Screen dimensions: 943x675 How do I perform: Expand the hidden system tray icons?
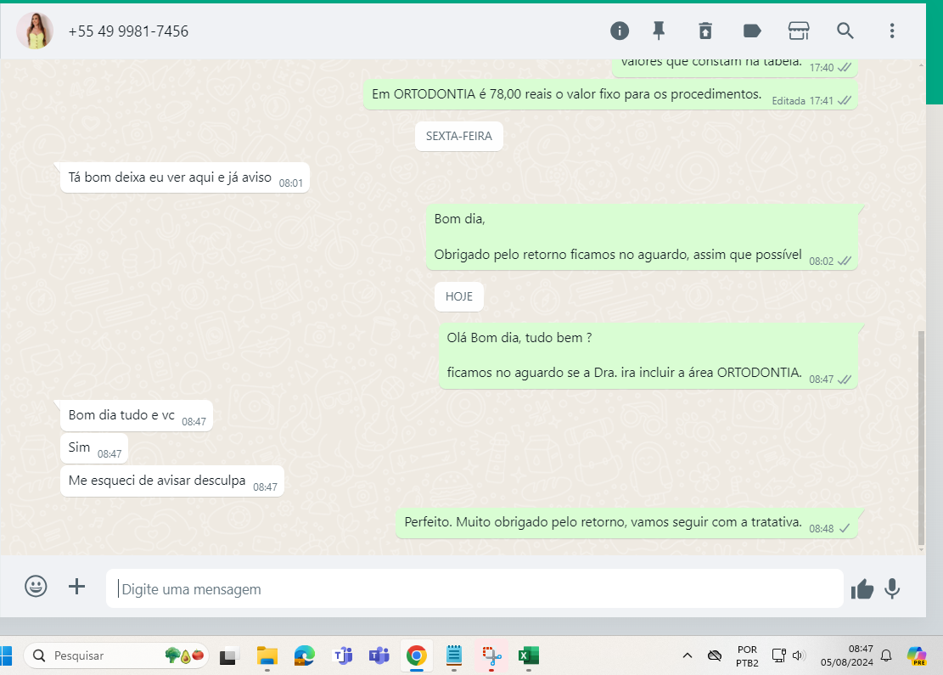688,655
